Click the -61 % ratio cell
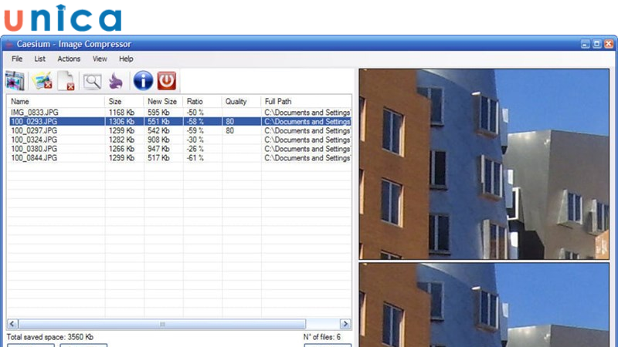Viewport: 618px width, 347px height. [x=195, y=158]
